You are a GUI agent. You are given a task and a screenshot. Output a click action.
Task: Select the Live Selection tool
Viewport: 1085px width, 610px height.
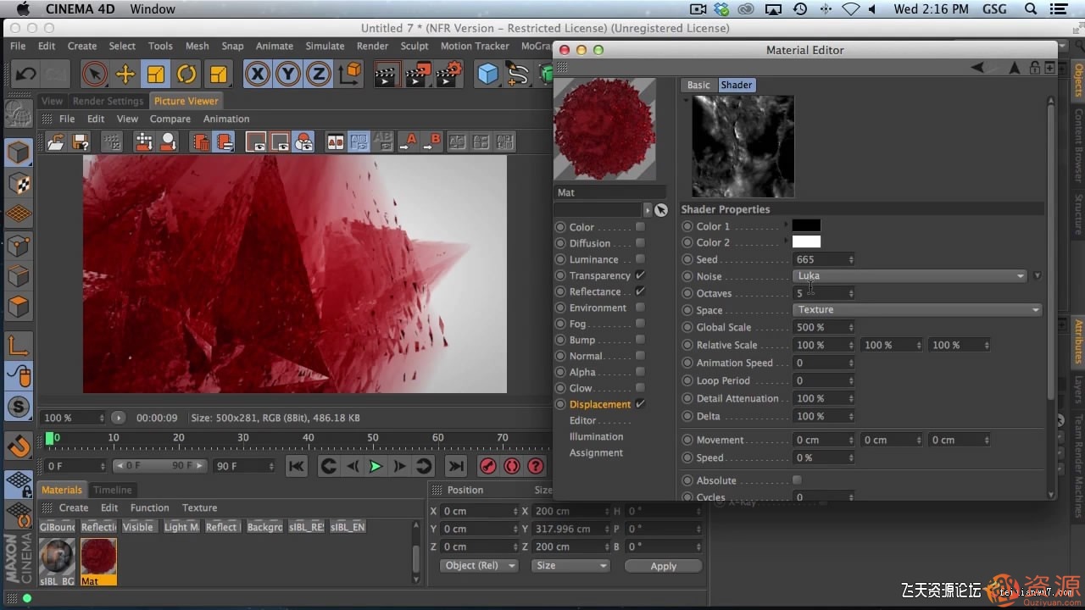click(x=95, y=74)
